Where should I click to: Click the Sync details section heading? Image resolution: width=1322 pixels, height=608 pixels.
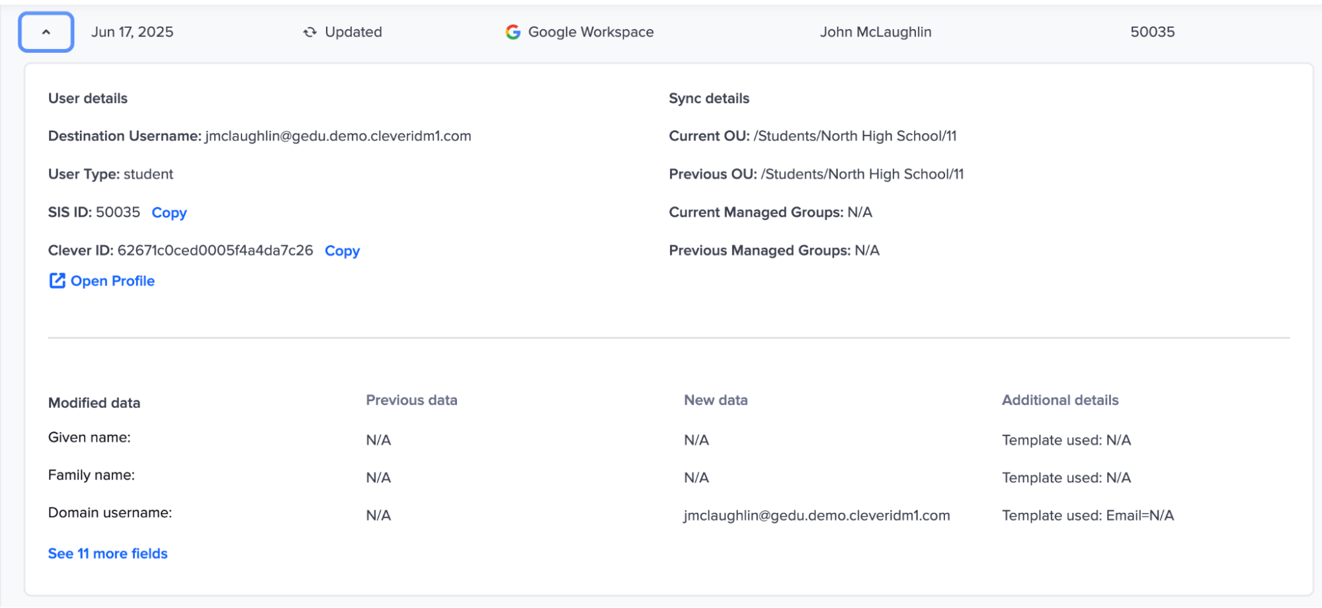pos(708,98)
